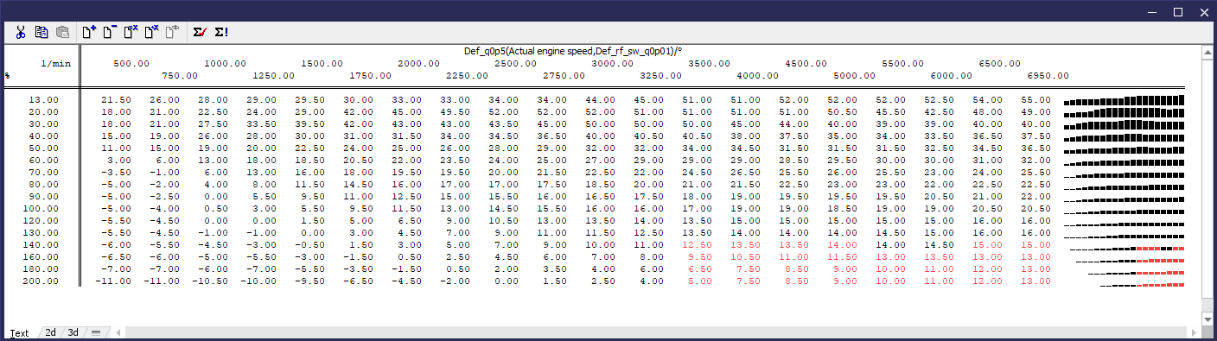Select the Text tab

tap(19, 332)
